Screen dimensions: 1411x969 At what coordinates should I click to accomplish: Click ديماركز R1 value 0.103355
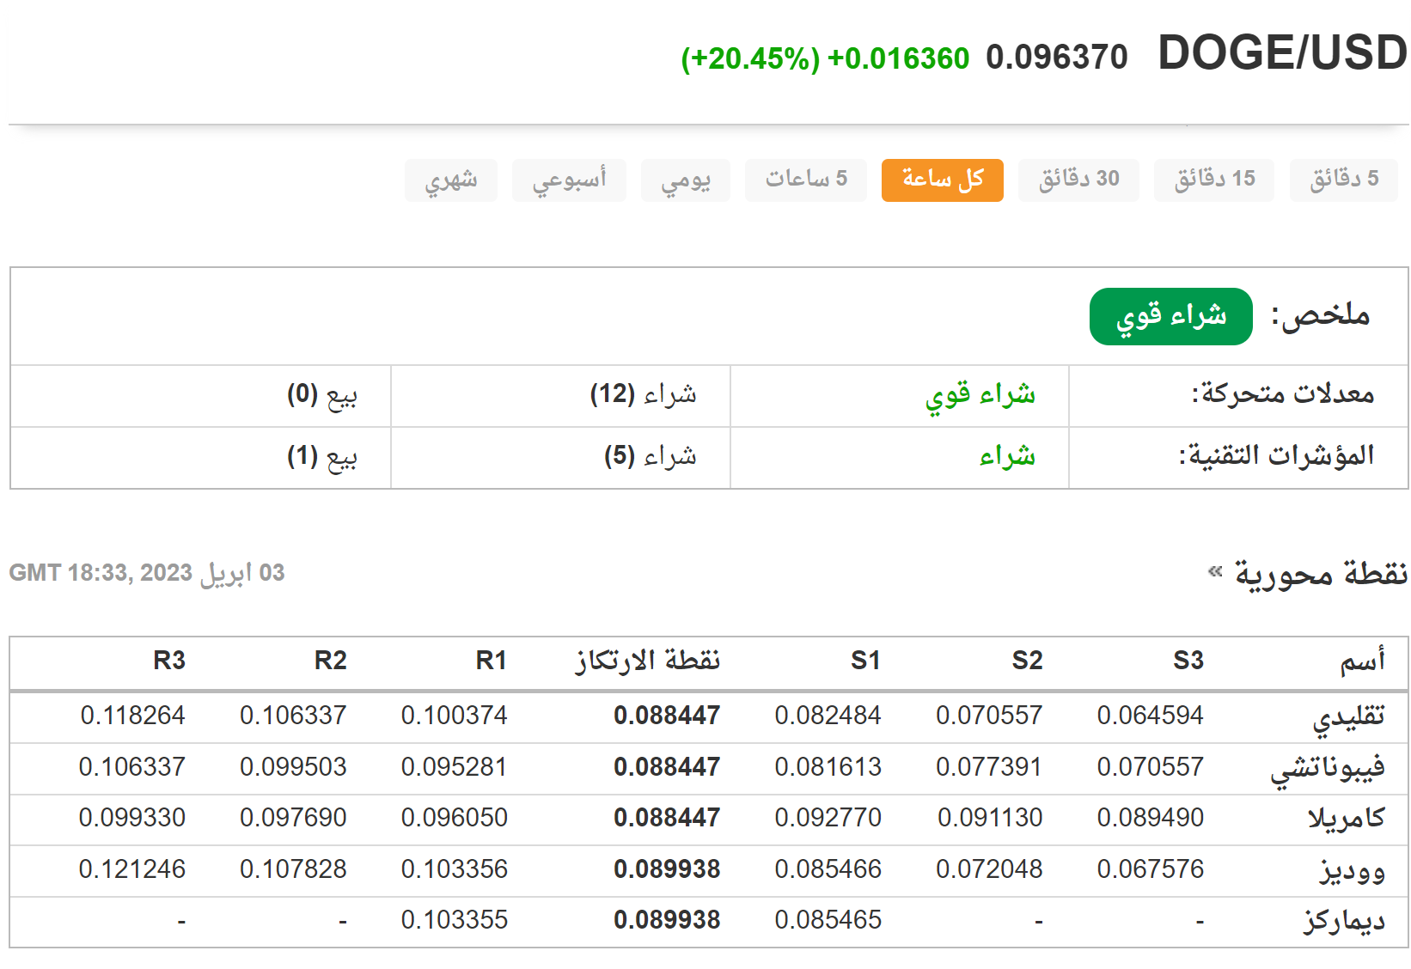[454, 920]
